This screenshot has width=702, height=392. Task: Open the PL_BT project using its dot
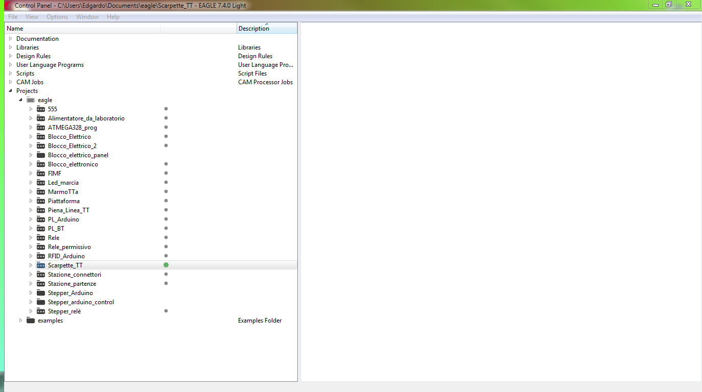point(166,228)
